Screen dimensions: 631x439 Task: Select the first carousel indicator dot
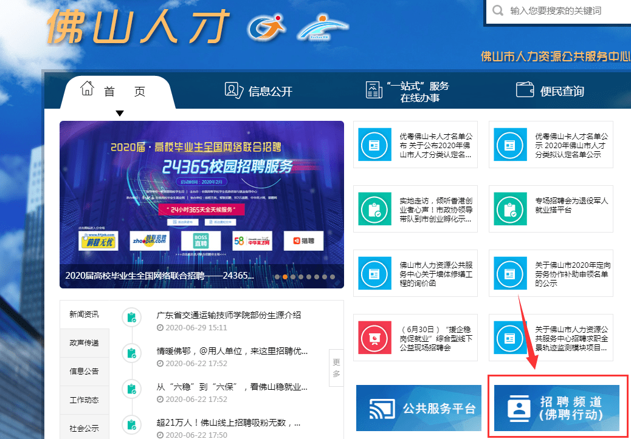click(x=277, y=277)
